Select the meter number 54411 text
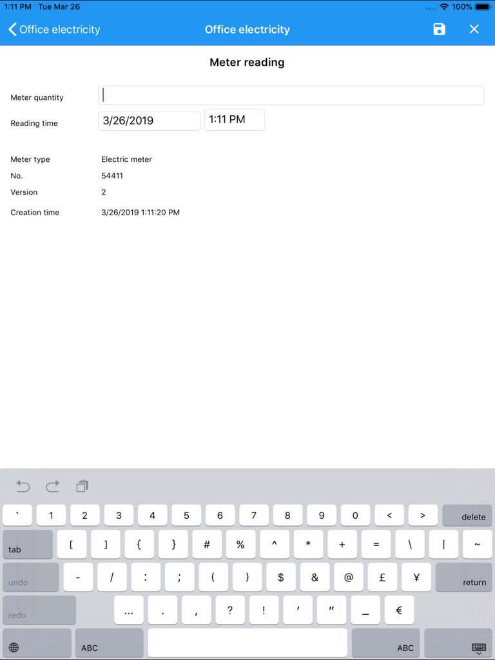This screenshot has height=660, width=495. pyautogui.click(x=112, y=175)
